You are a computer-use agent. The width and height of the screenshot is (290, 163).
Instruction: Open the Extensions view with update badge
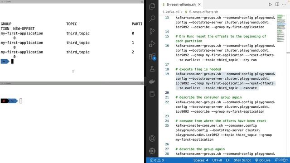tap(152, 56)
